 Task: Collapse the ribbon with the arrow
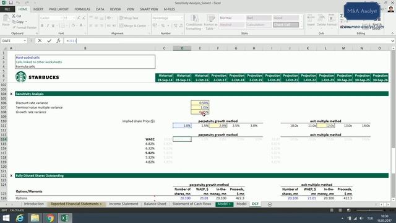392,33
